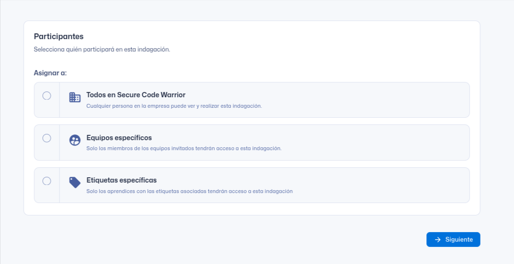The height and width of the screenshot is (264, 514).
Task: Click 'Warrior' in the first option title
Action: (173, 95)
